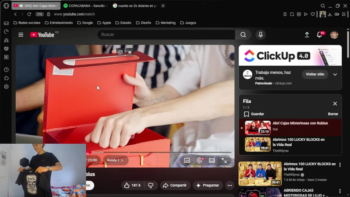The height and width of the screenshot is (197, 350).
Task: Play queued Abrimos 100 LUCKY BLOCKS thumbnail in Fila
Action: pyautogui.click(x=258, y=144)
